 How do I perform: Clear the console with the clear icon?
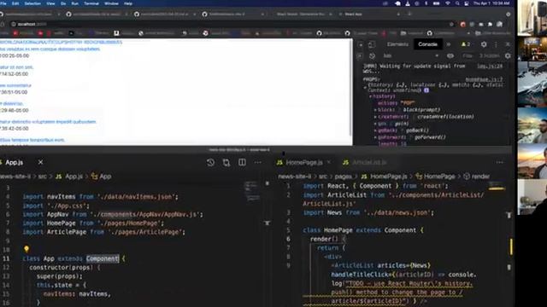tap(372, 55)
